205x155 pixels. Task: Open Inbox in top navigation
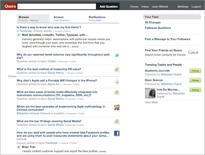pos(145,6)
